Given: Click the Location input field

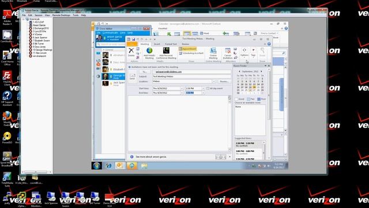Looking at the screenshot, I should (182, 81).
